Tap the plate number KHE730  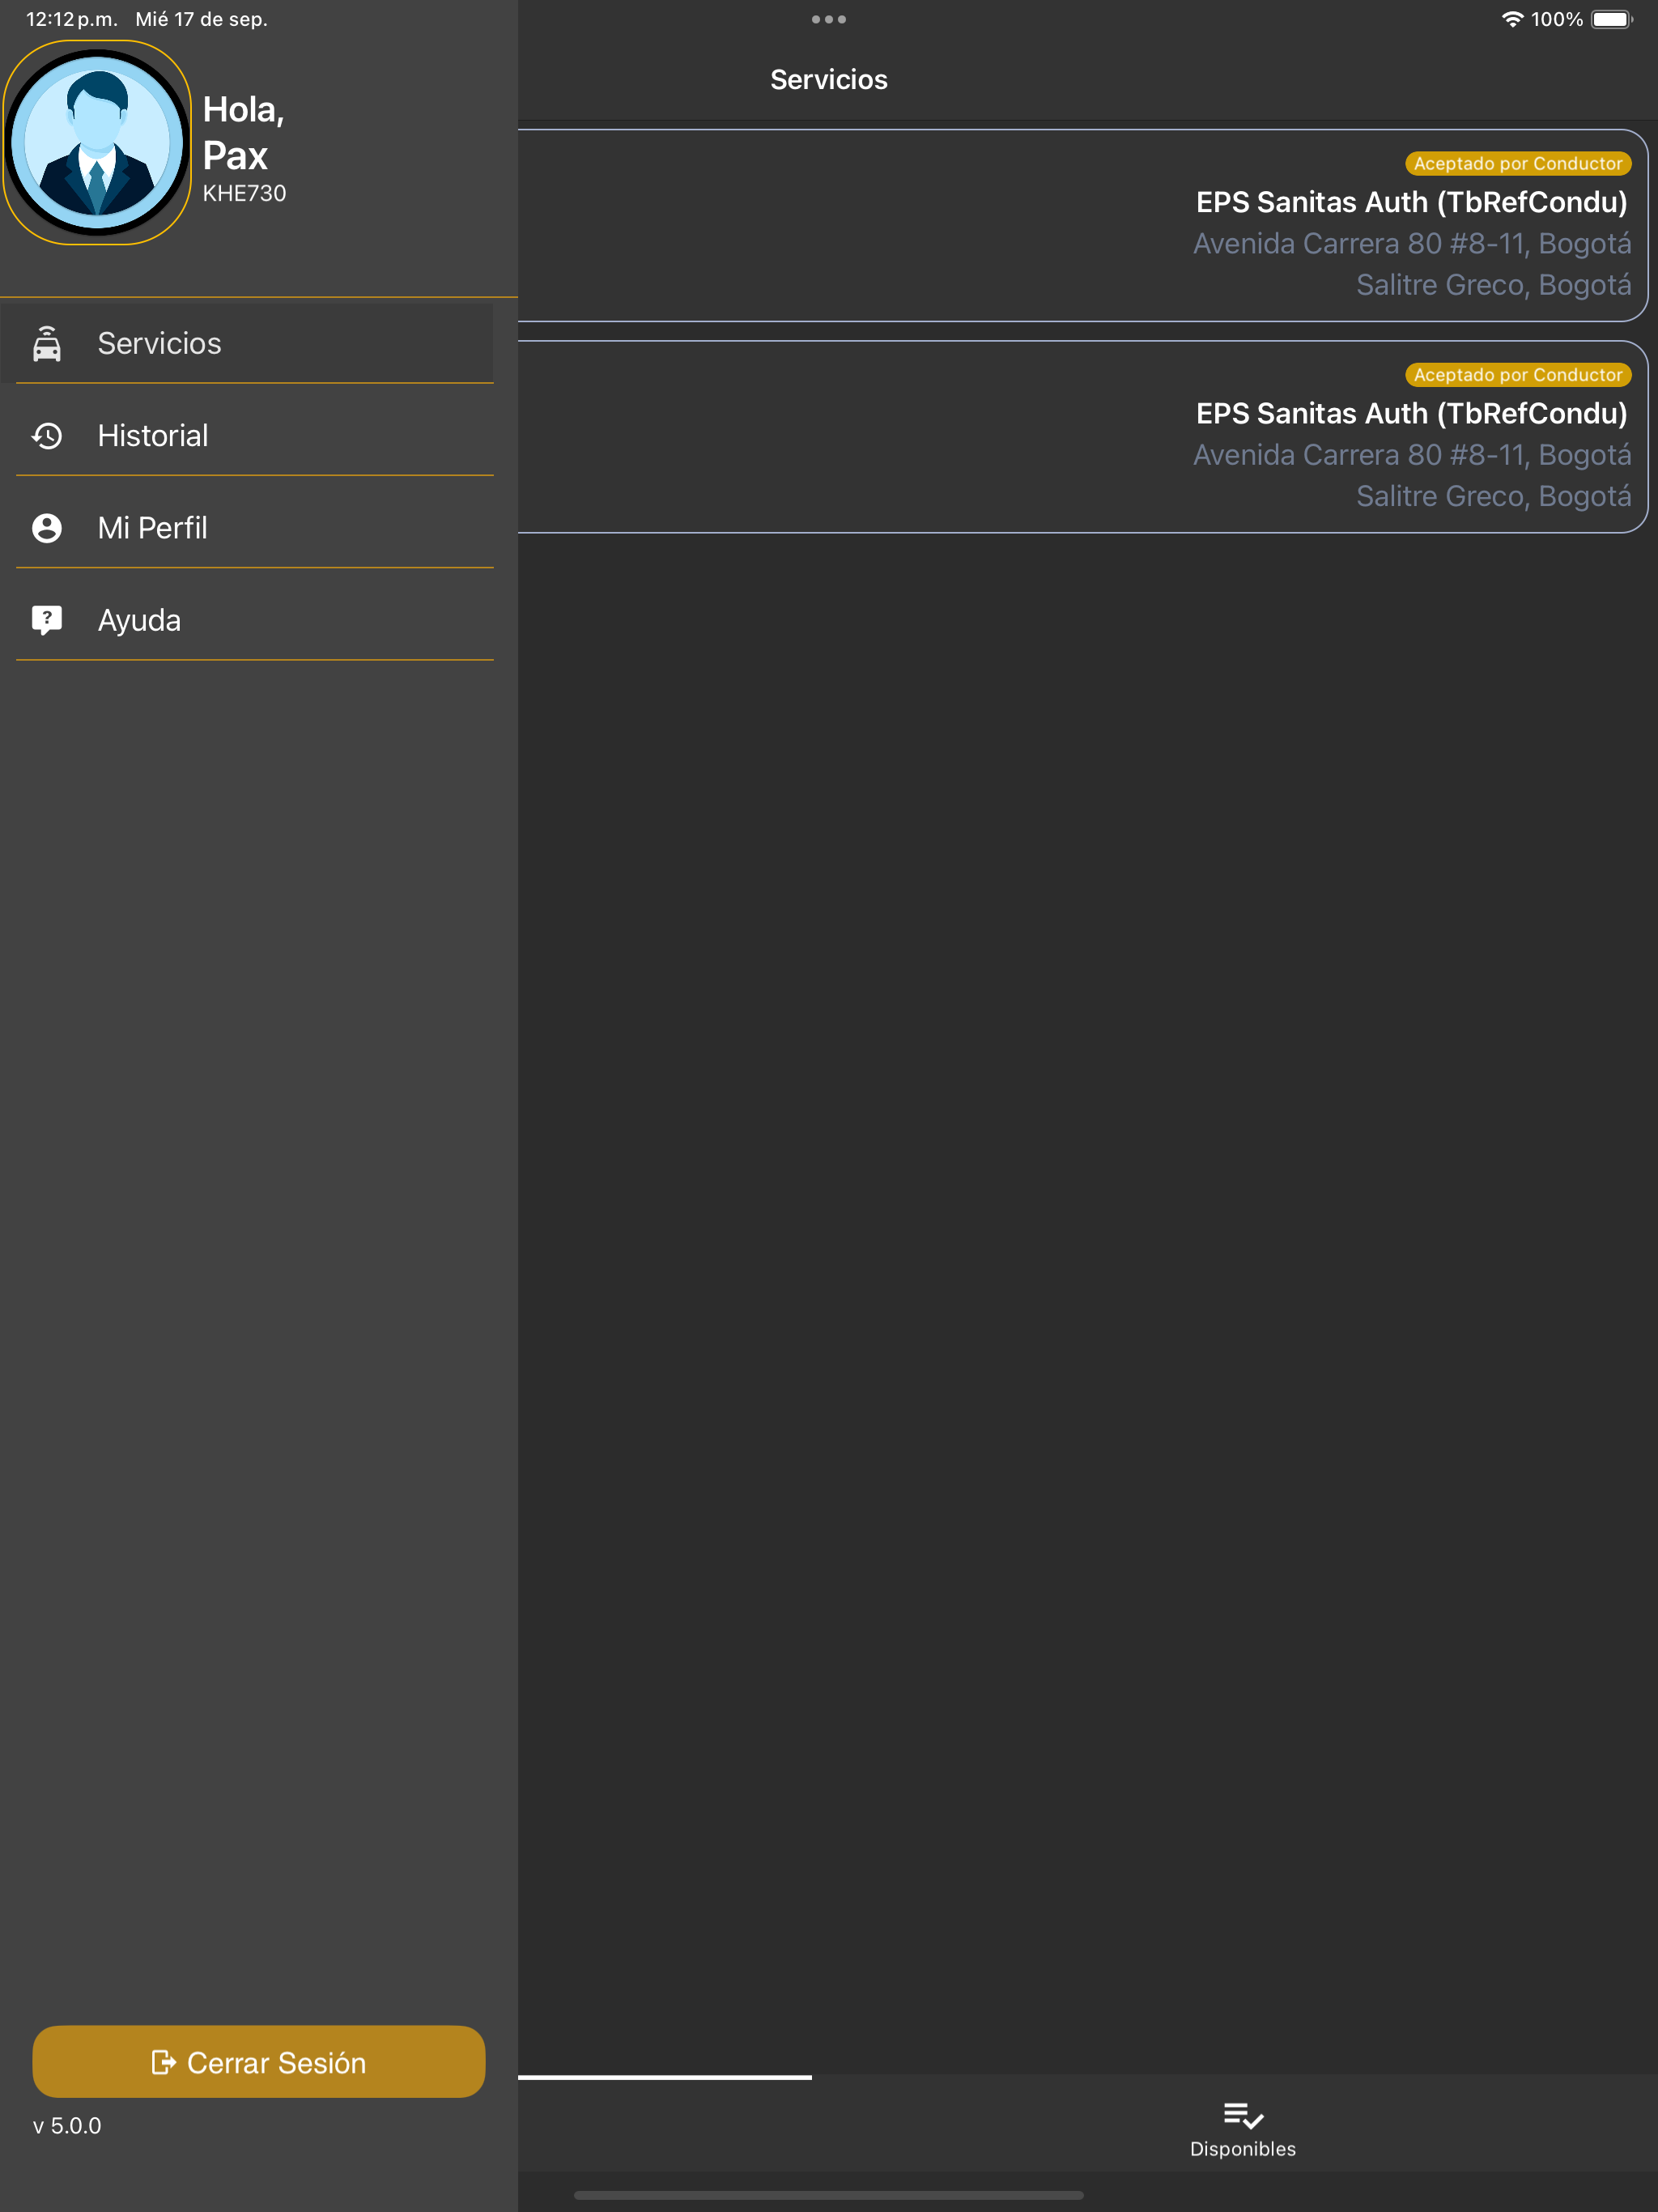244,193
